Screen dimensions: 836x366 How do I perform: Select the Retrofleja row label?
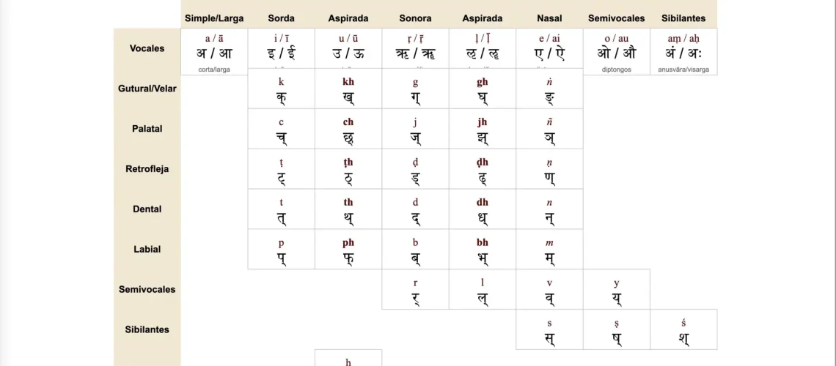pyautogui.click(x=147, y=169)
